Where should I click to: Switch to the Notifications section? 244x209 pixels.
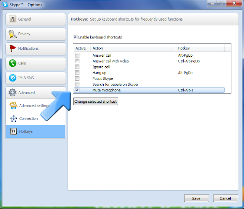pyautogui.click(x=35, y=49)
